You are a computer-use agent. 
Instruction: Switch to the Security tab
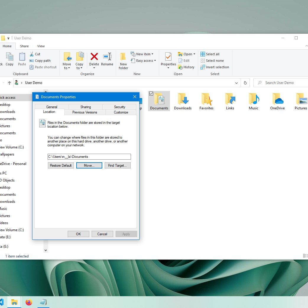[x=119, y=107]
